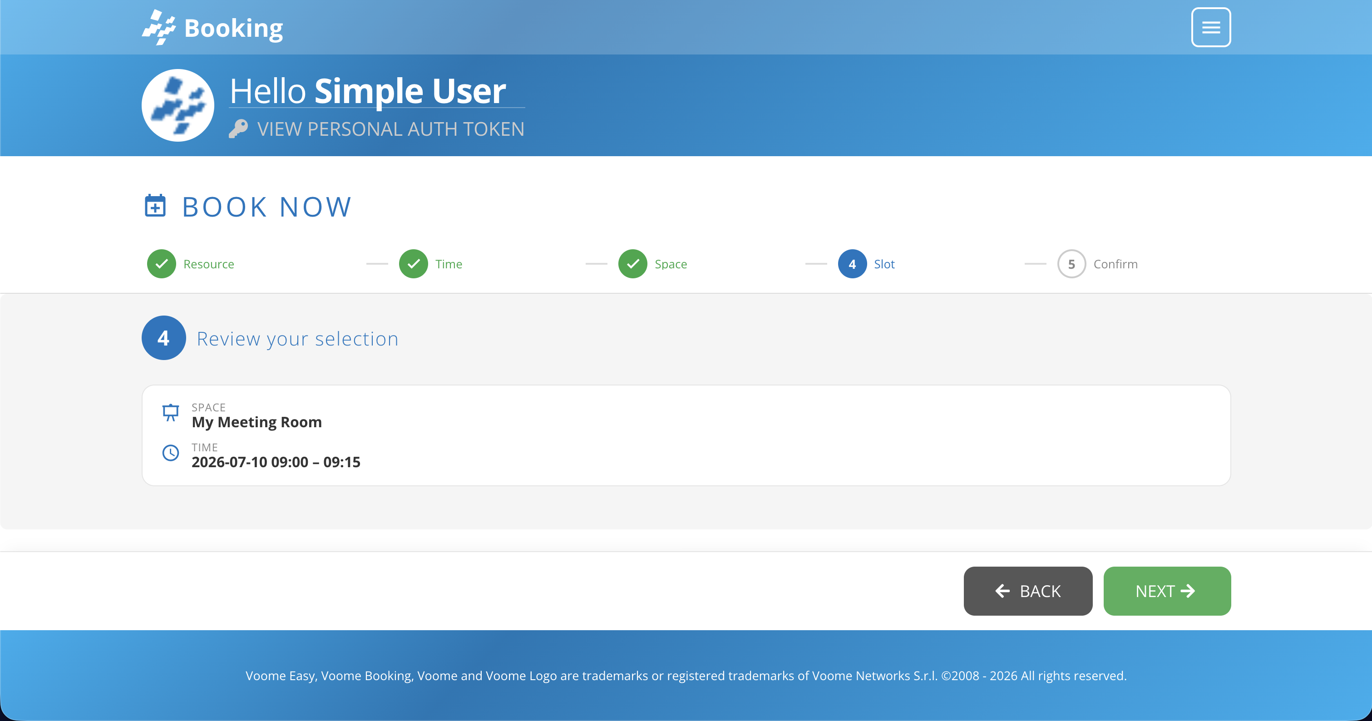Go to the completed Resource step checkmark
The width and height of the screenshot is (1372, 721).
pyautogui.click(x=161, y=264)
